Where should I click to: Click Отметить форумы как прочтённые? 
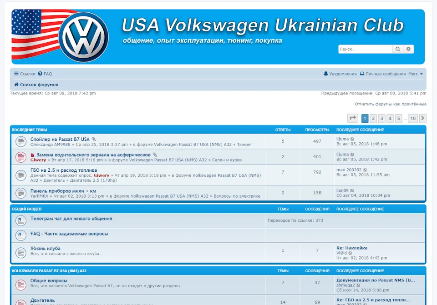click(391, 104)
